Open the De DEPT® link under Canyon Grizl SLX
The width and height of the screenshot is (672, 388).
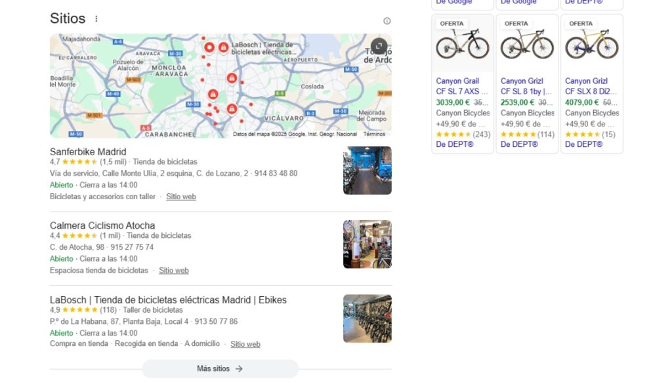583,144
